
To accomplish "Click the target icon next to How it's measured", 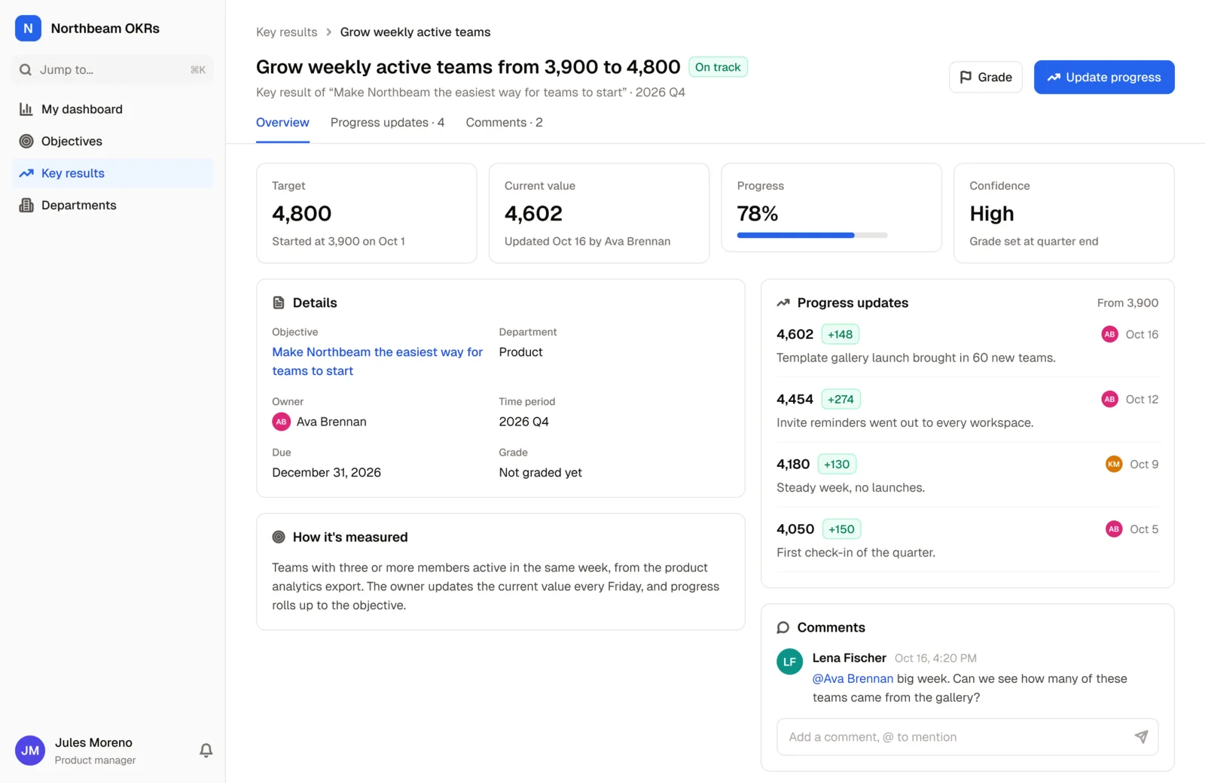I will tap(279, 538).
